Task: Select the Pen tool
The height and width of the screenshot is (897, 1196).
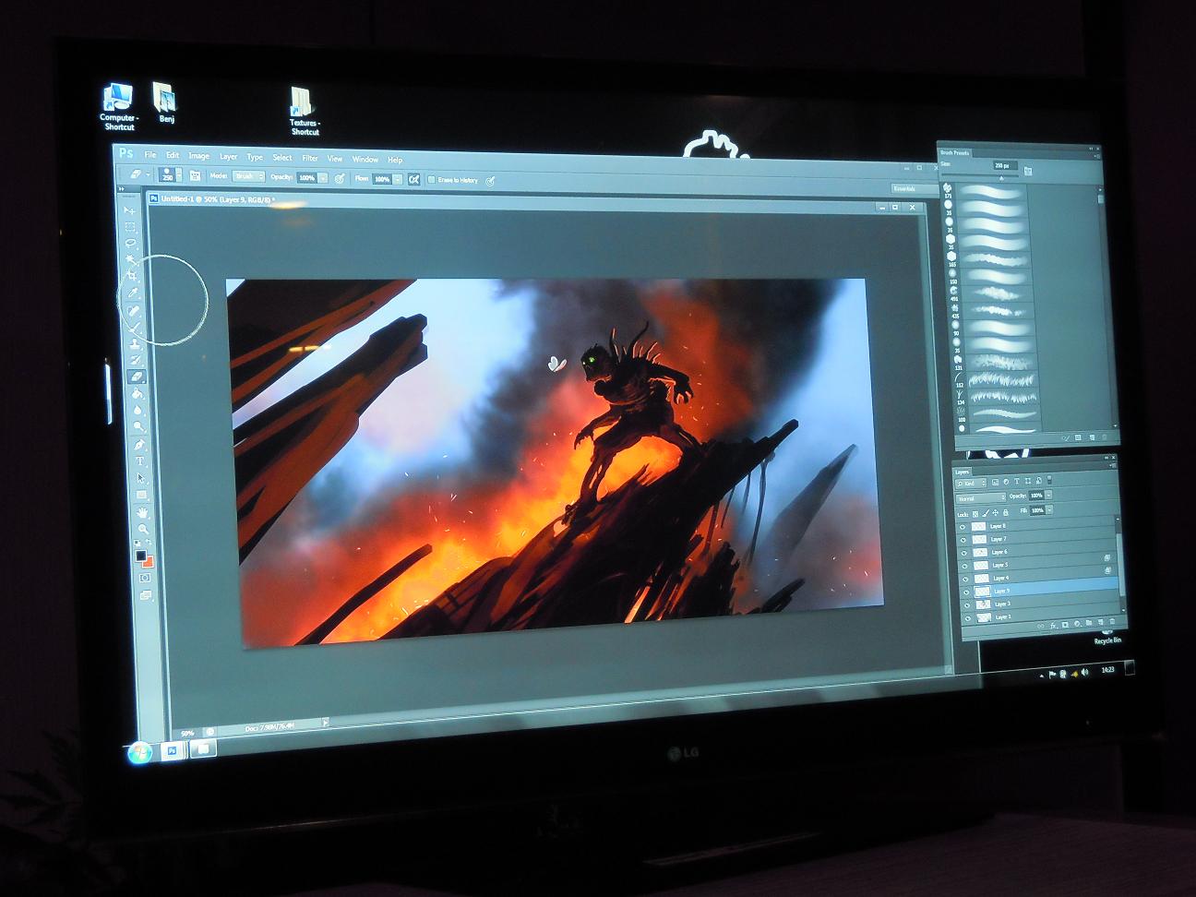Action: coord(139,444)
